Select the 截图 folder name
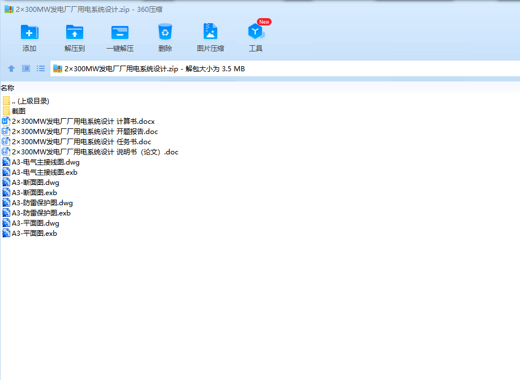The image size is (520, 380). 19,111
